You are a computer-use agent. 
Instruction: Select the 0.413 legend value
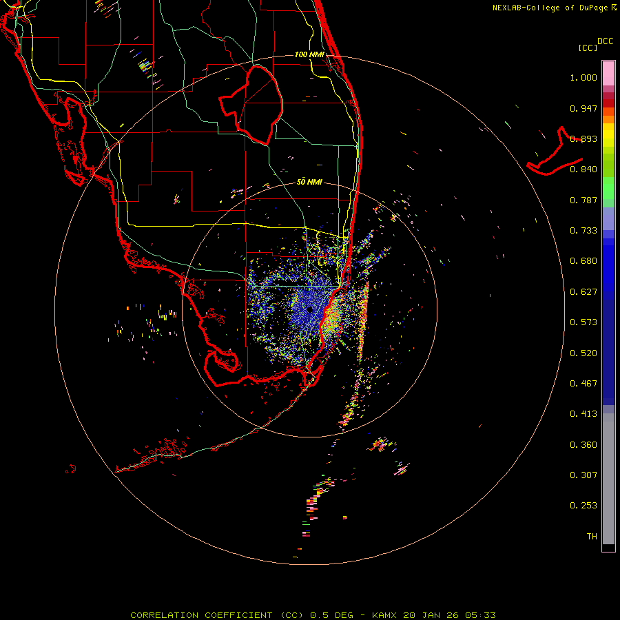[x=583, y=414]
